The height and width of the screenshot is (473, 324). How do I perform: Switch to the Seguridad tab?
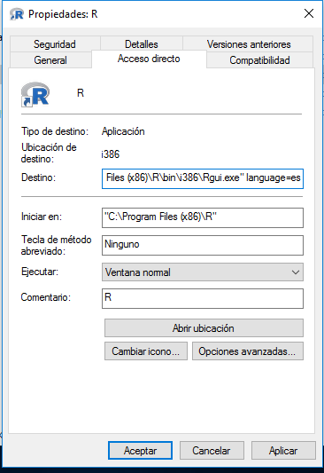55,44
